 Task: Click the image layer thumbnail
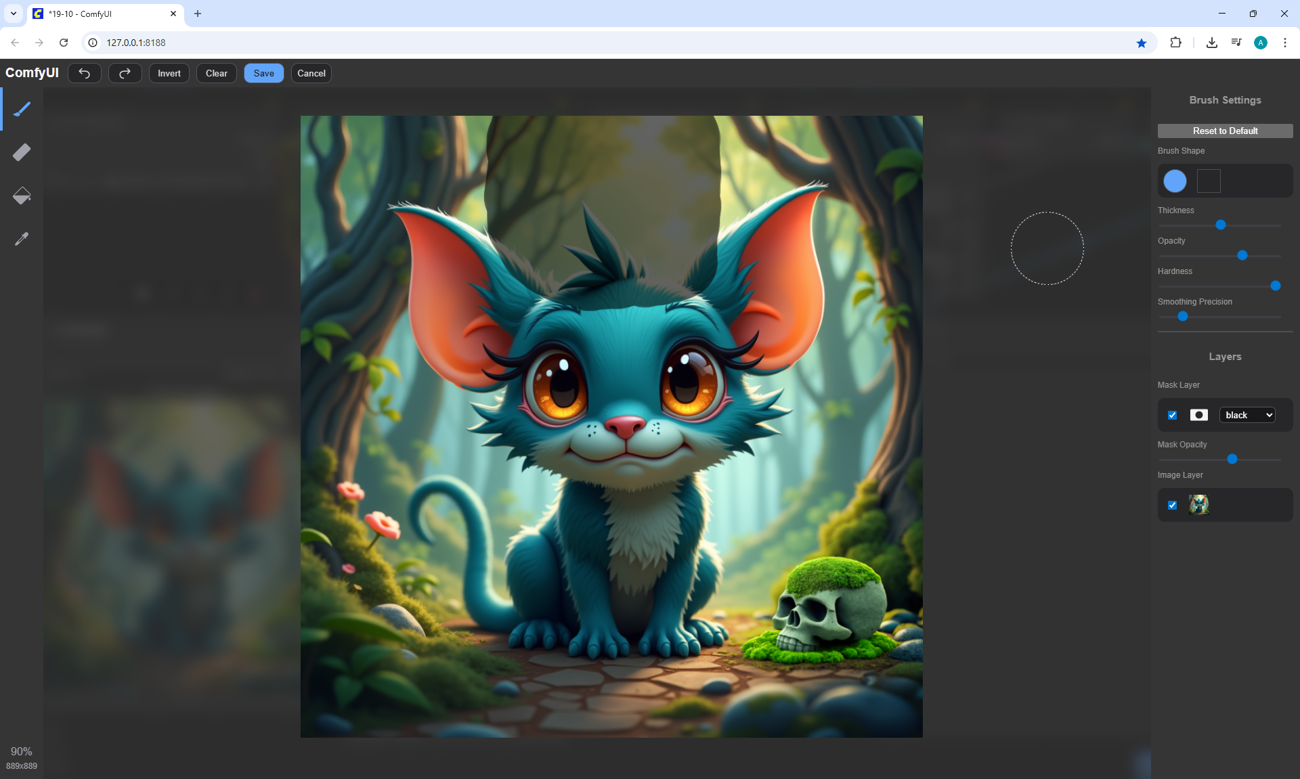(1198, 505)
